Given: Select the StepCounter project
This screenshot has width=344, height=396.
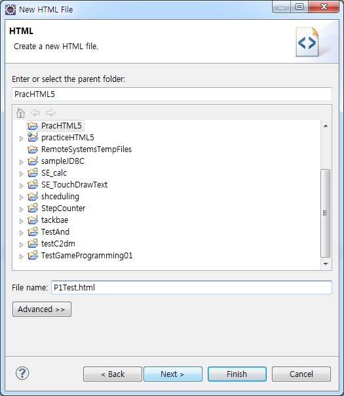Looking at the screenshot, I should pyautogui.click(x=63, y=208).
